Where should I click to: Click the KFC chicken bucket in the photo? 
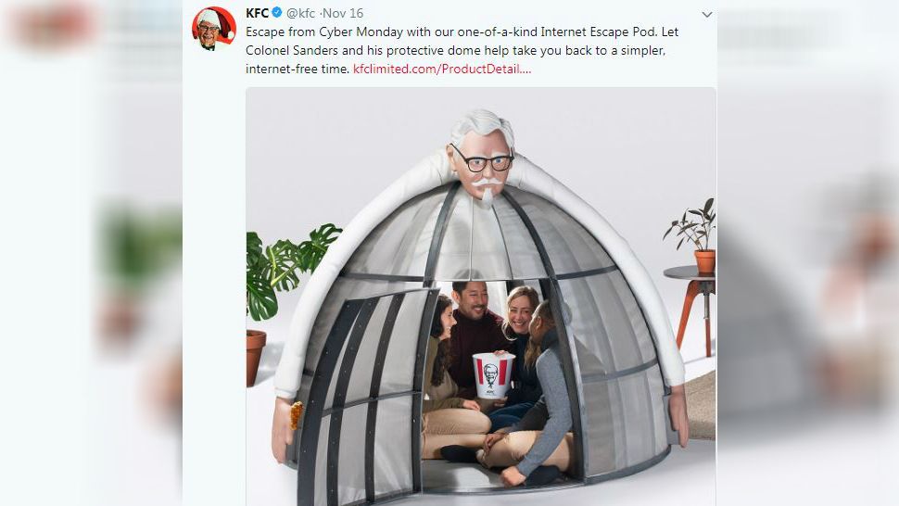coord(493,375)
